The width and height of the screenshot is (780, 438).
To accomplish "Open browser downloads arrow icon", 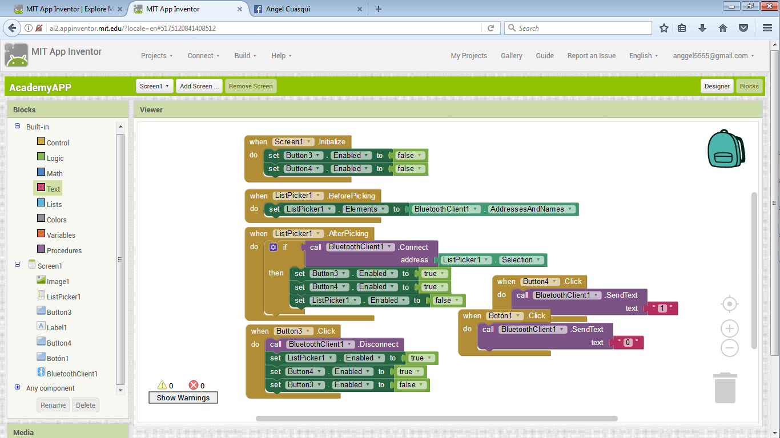I will [702, 28].
